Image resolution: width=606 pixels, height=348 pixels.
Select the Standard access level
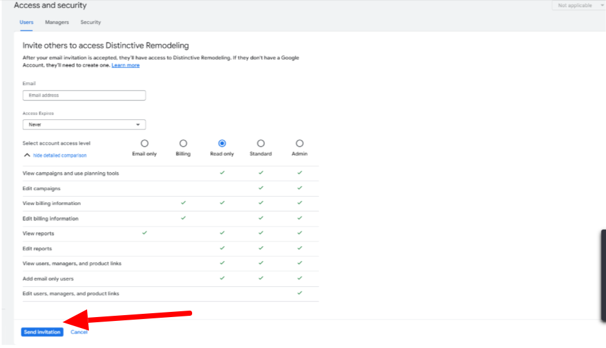click(x=261, y=143)
